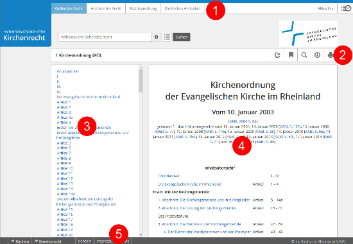Download the document via the download icon
Image resolution: width=353 pixels, height=244 pixels.
[317, 55]
